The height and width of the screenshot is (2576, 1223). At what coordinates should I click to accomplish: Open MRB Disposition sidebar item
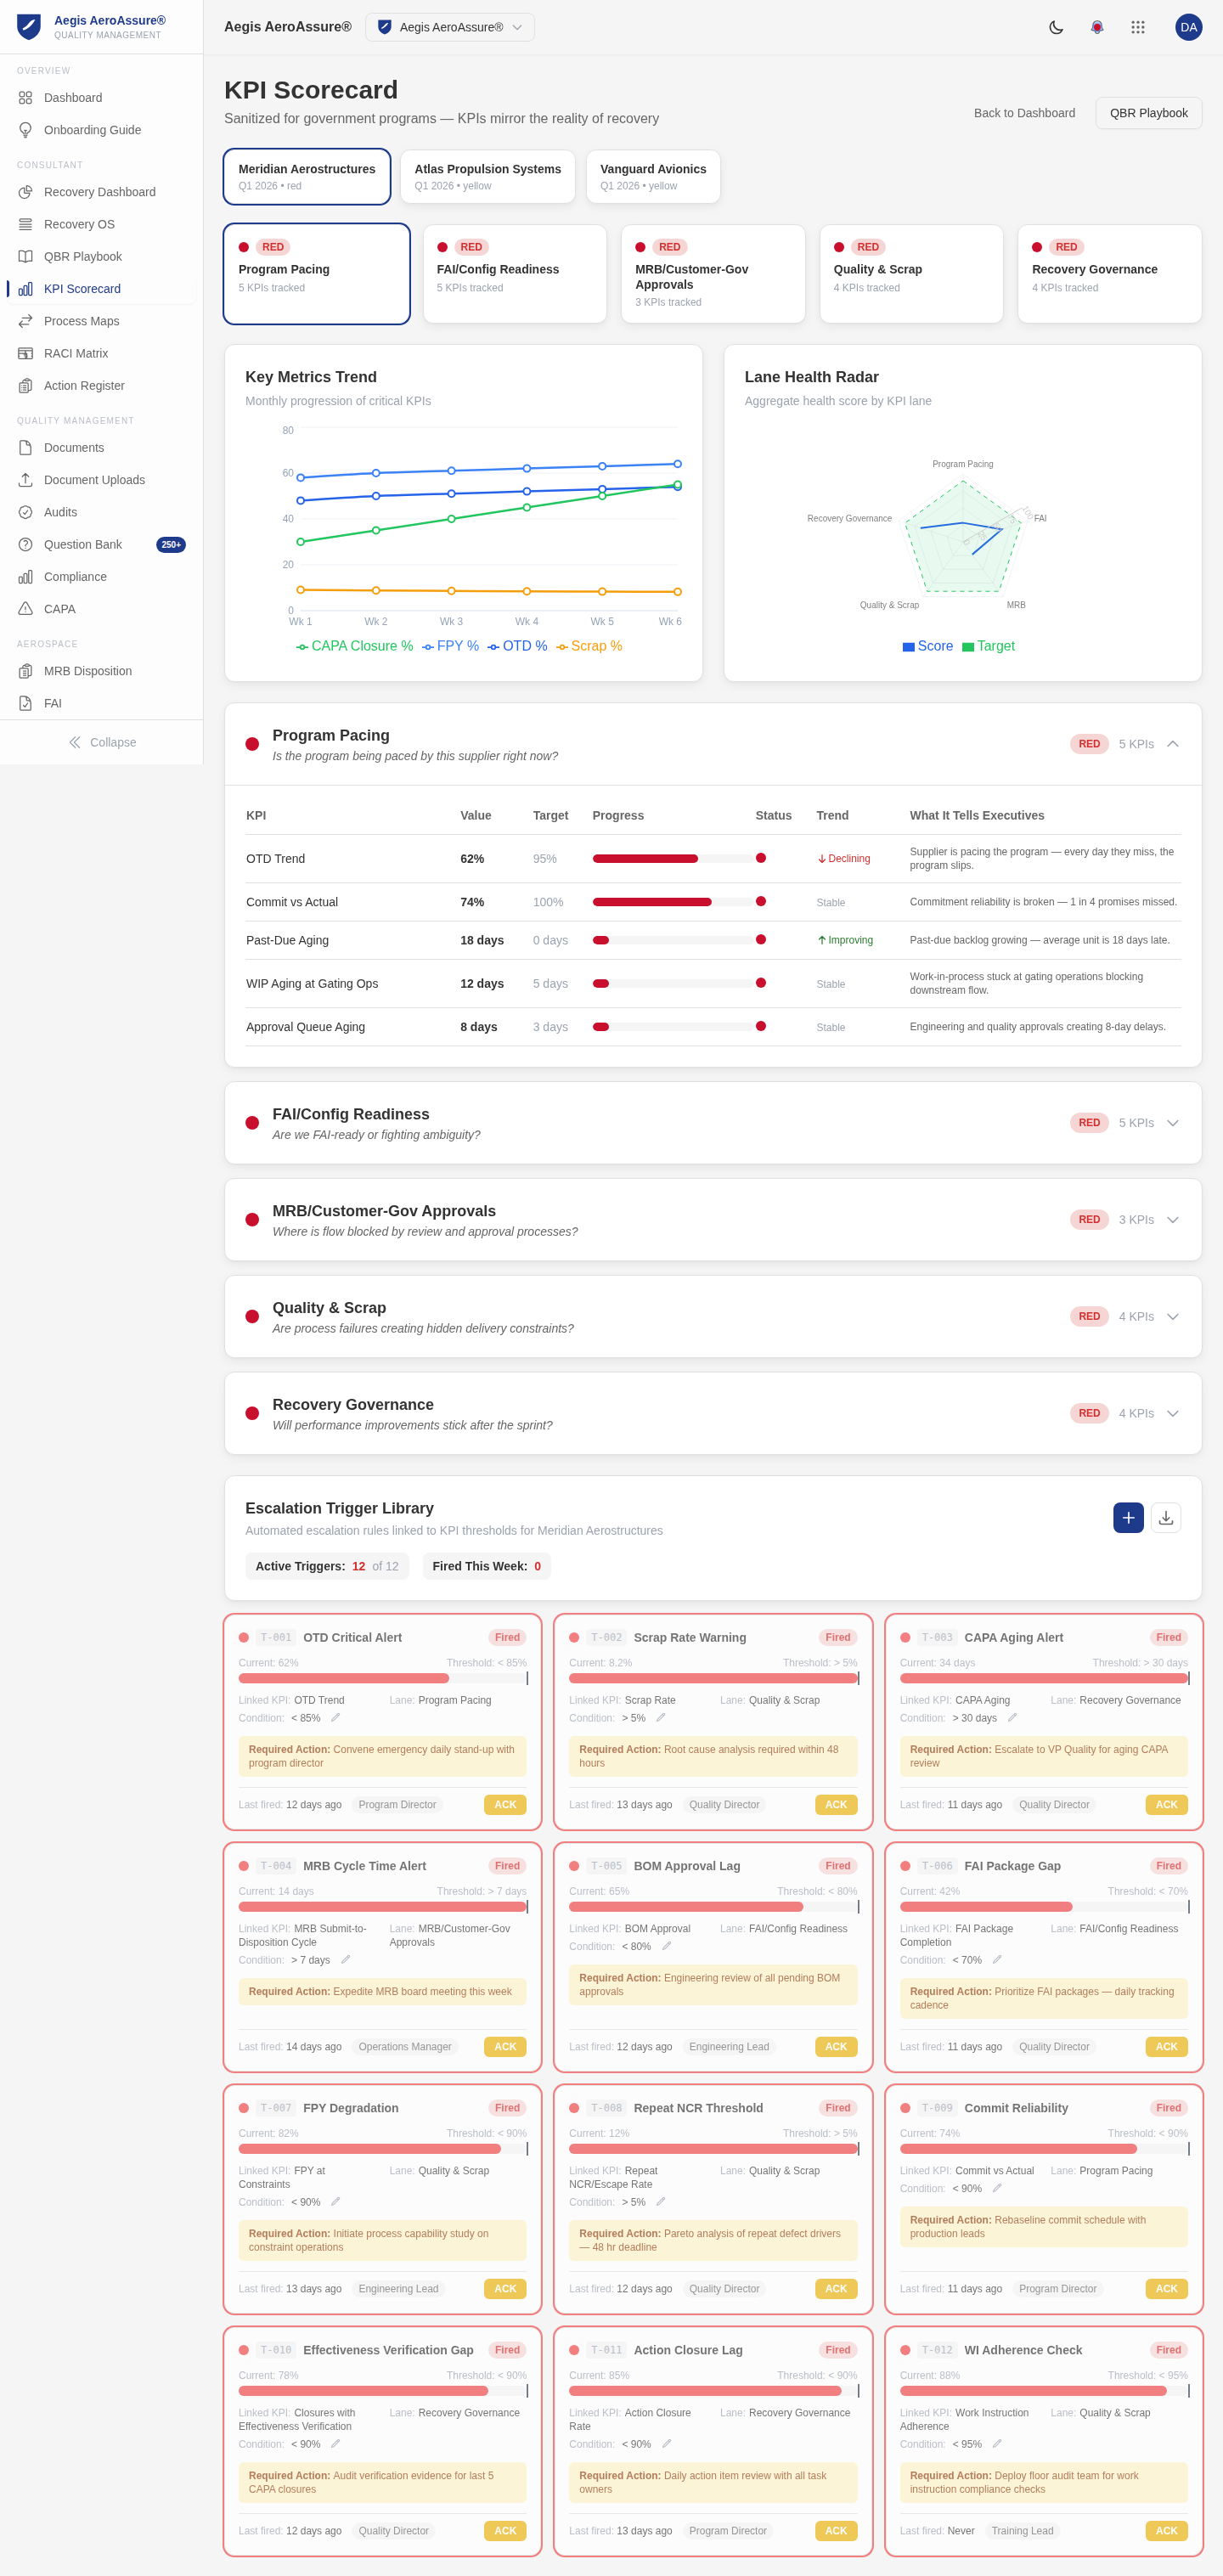coord(101,671)
